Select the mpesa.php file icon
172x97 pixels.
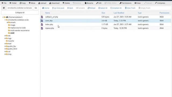[42, 28]
